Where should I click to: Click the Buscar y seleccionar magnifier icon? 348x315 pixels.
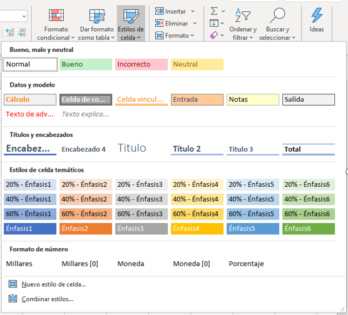tap(277, 15)
